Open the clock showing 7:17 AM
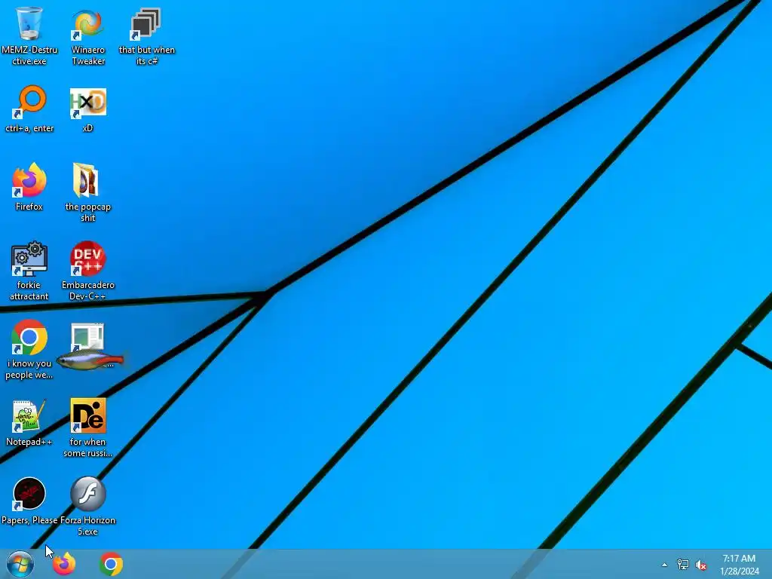This screenshot has height=579, width=772. [739, 565]
